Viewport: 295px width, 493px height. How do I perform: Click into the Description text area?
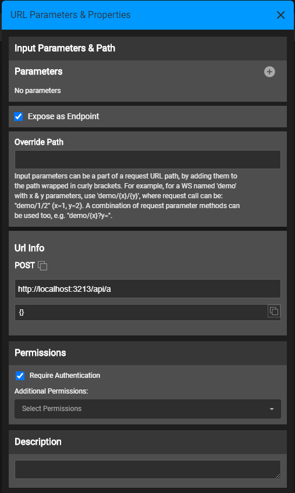[148, 469]
